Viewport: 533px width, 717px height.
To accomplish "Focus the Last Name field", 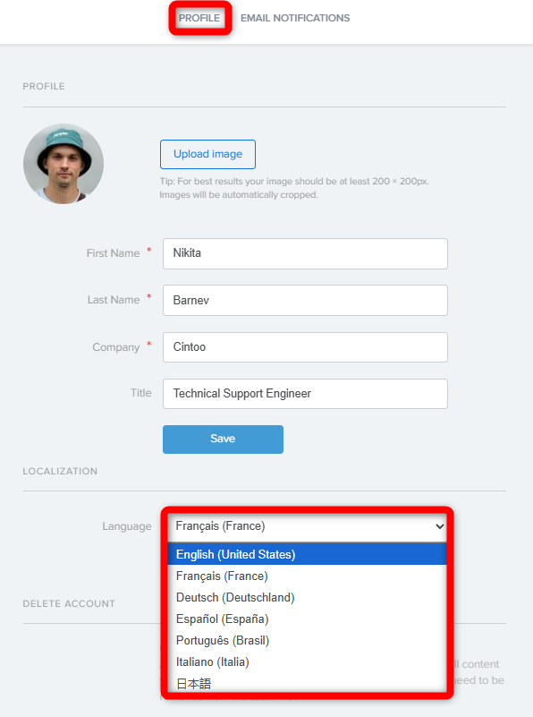I will click(x=305, y=300).
